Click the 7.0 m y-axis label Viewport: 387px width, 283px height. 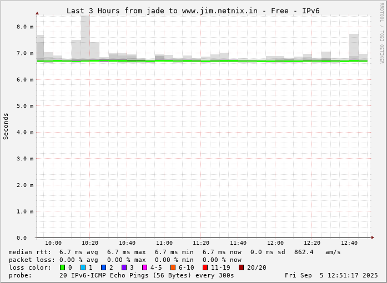pyautogui.click(x=25, y=53)
